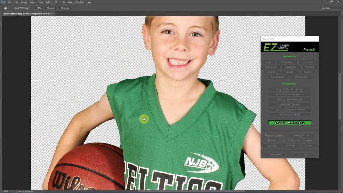Click the EZ Green Screen logo banner
343x193 pixels.
pyautogui.click(x=289, y=47)
